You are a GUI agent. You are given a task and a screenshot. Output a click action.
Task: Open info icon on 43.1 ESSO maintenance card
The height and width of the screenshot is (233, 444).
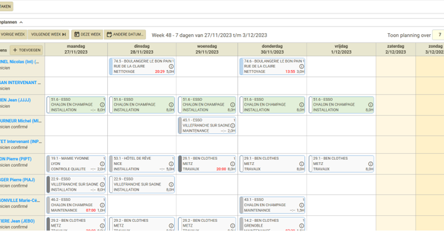click(x=301, y=205)
